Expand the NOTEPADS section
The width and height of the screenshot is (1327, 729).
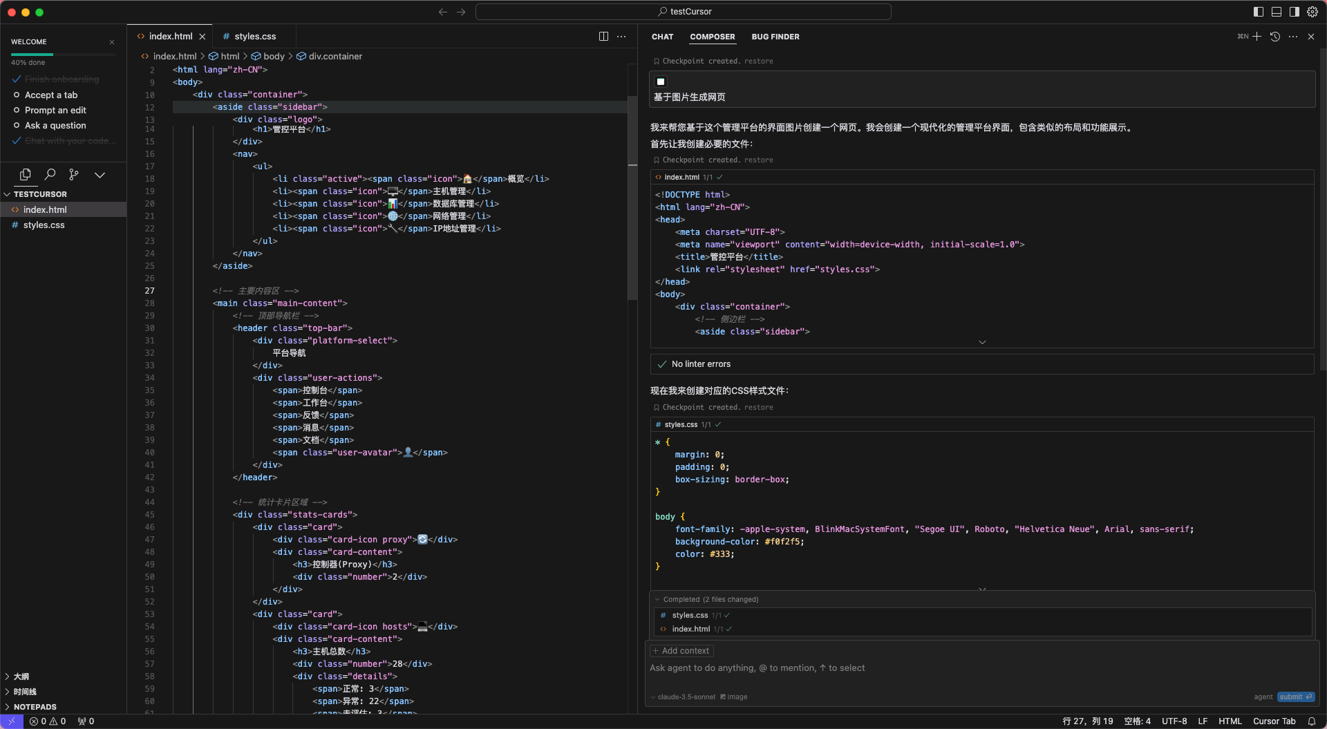click(35, 707)
